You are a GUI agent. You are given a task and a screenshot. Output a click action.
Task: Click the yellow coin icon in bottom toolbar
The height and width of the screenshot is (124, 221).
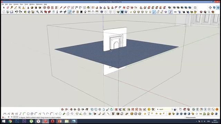tap(149, 110)
